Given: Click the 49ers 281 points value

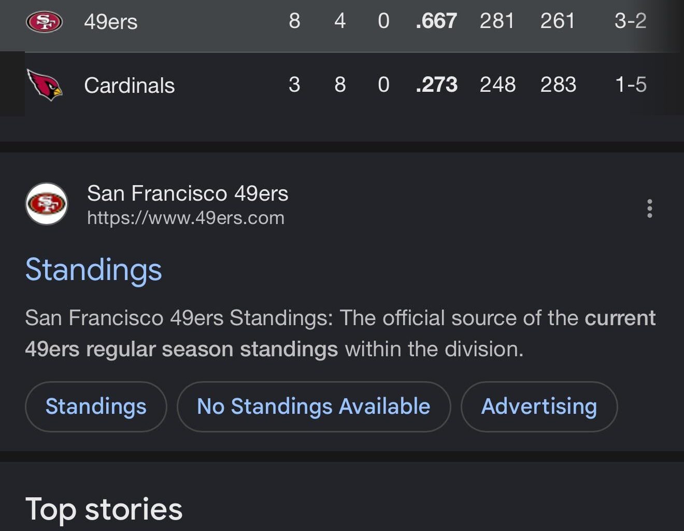Looking at the screenshot, I should 497,21.
